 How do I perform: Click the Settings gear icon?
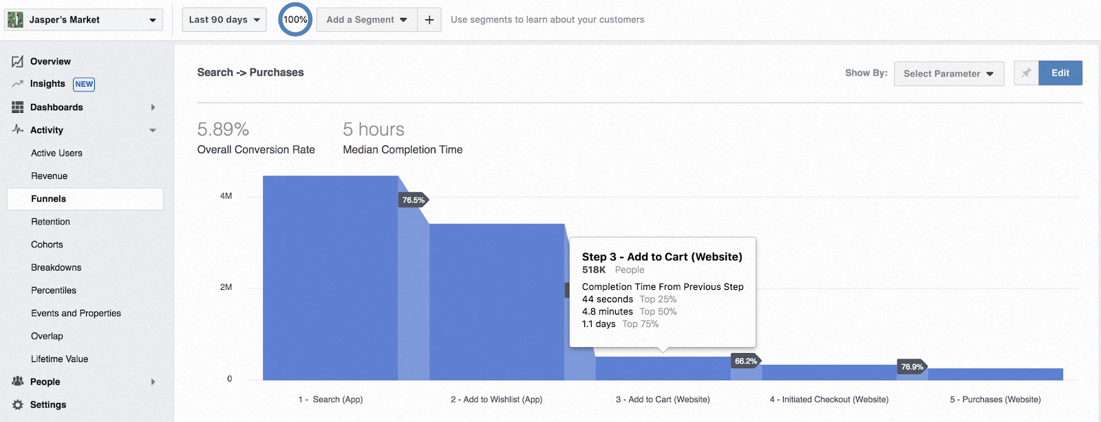[18, 405]
